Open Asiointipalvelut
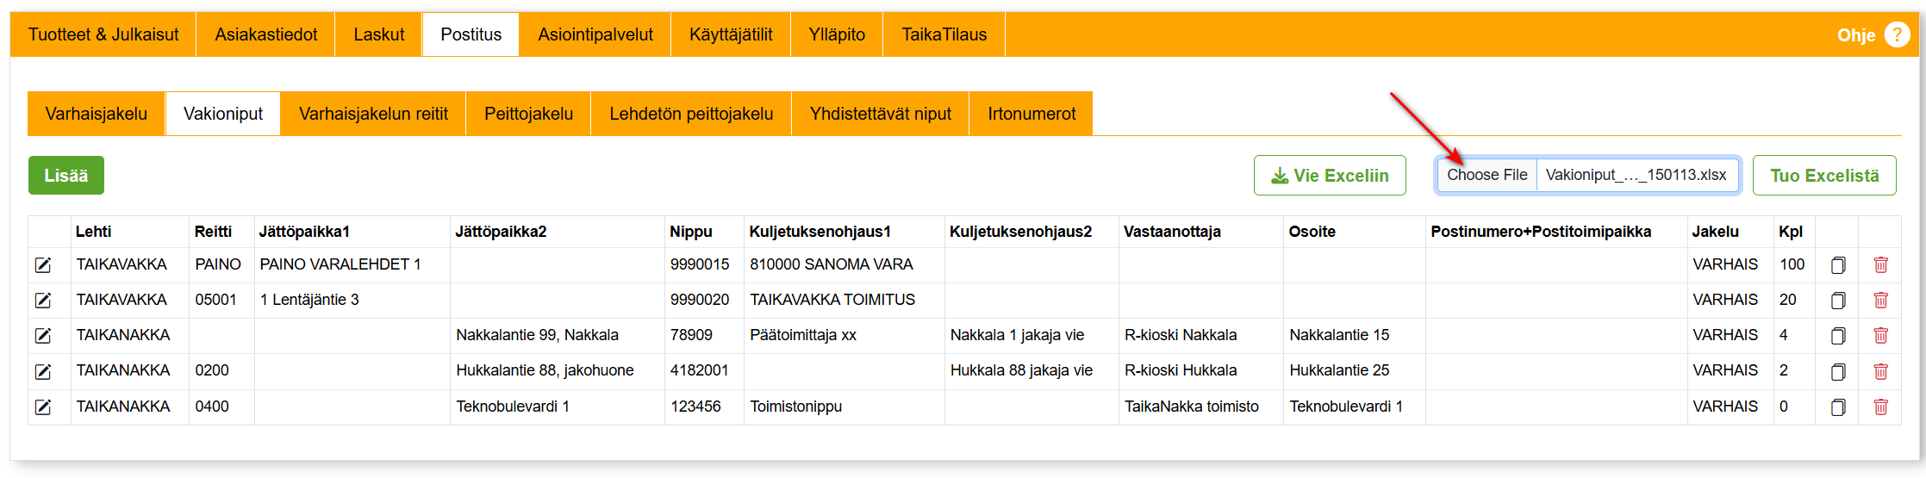 click(595, 34)
